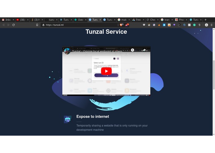Open the green Grammarly G extension
This screenshot has height=153, width=215.
tap(194, 25)
